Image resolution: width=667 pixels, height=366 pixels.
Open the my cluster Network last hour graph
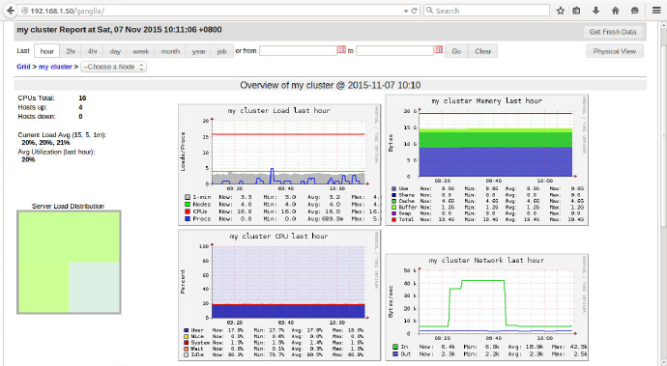point(486,307)
